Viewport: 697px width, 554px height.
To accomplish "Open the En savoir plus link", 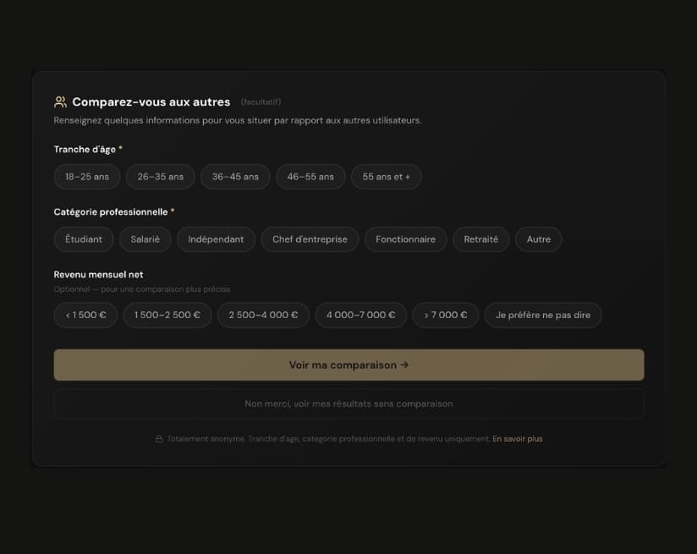I will [518, 439].
